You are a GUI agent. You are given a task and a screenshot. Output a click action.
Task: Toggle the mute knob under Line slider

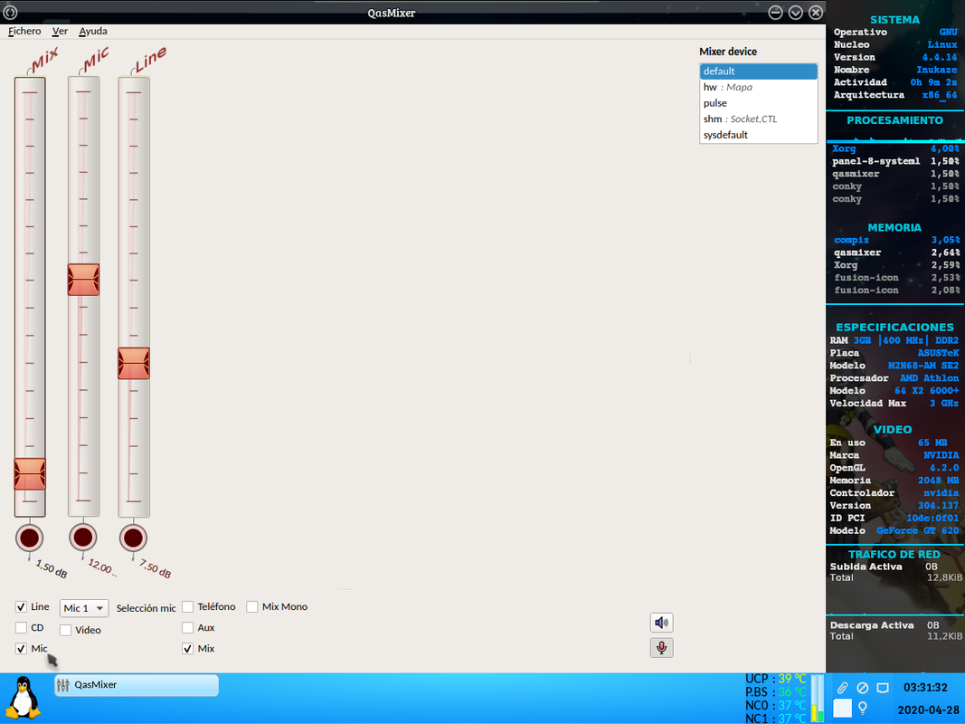coord(133,538)
